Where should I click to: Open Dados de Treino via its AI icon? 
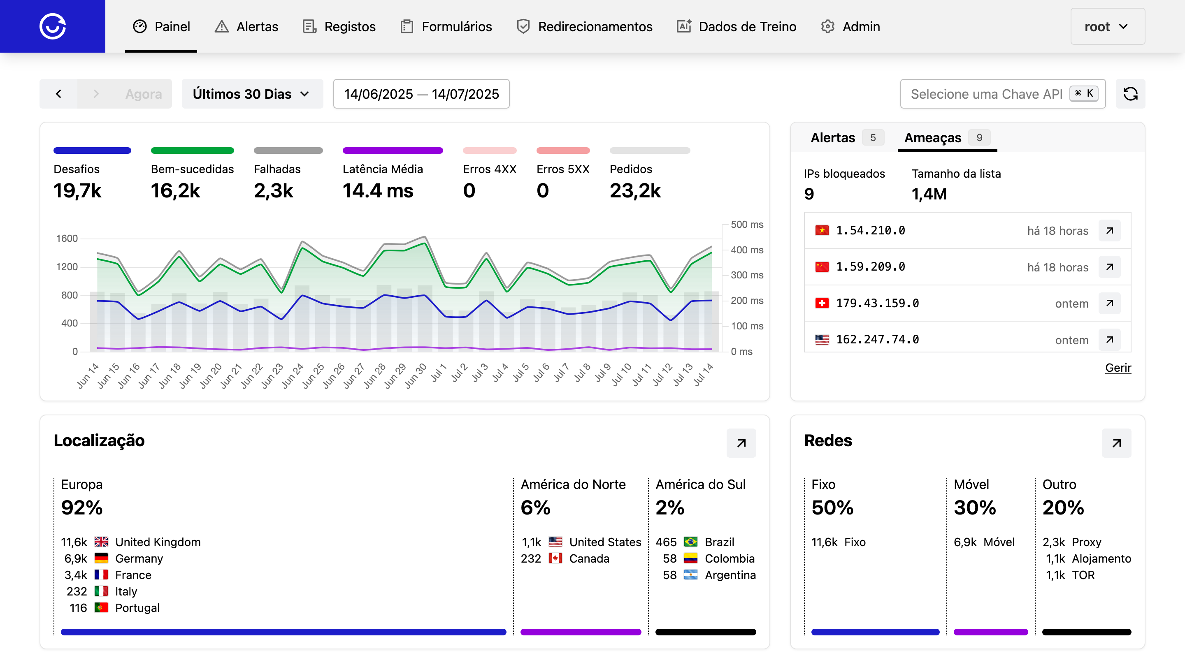click(683, 26)
